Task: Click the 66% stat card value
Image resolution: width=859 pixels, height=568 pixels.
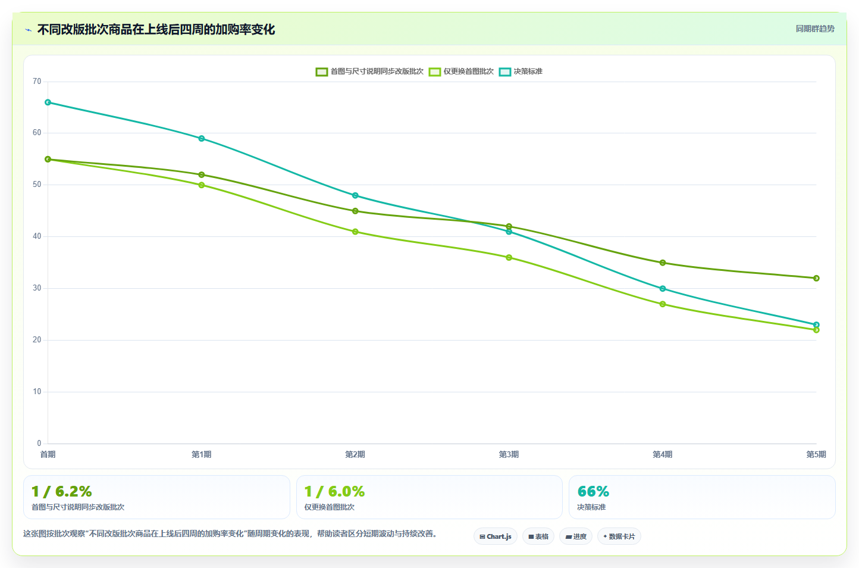Action: coord(593,492)
